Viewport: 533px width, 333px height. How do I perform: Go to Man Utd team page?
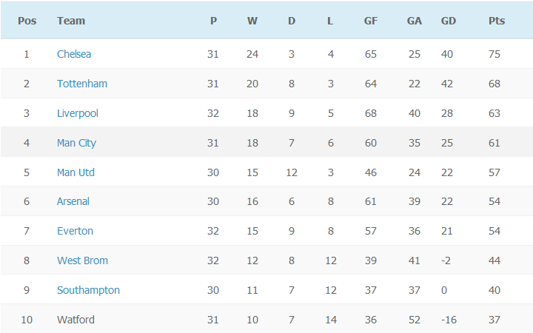click(x=76, y=172)
